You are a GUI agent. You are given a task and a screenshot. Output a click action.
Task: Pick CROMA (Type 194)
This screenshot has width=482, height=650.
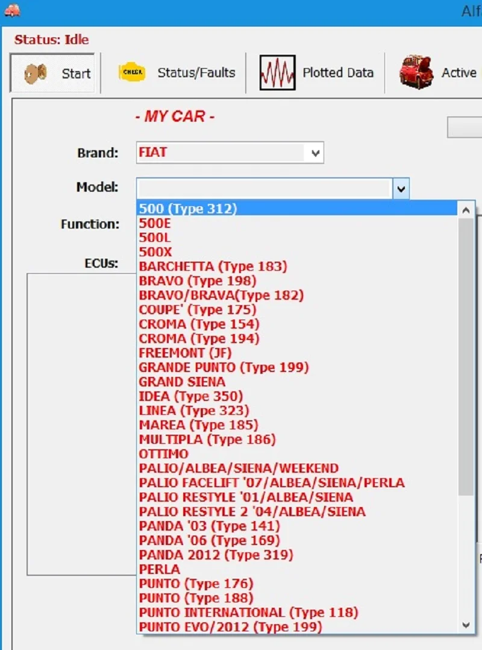[296, 338]
